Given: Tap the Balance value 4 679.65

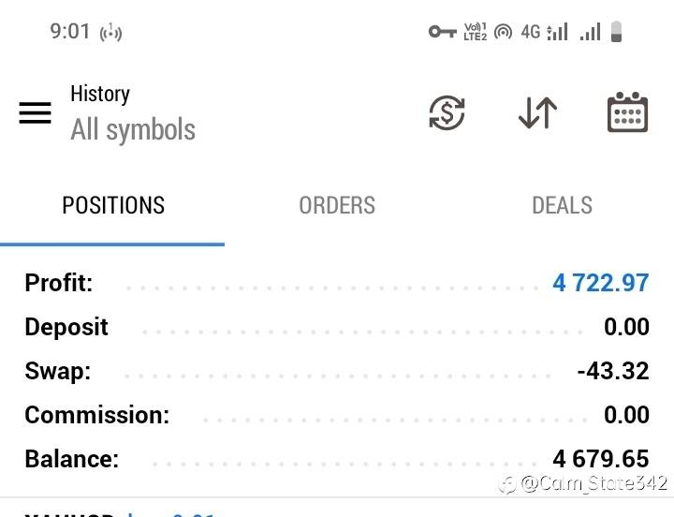Looking at the screenshot, I should (x=600, y=459).
